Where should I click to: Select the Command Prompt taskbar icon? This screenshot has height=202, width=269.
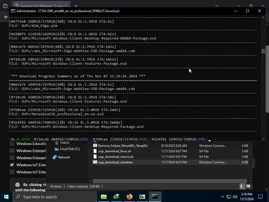click(155, 197)
